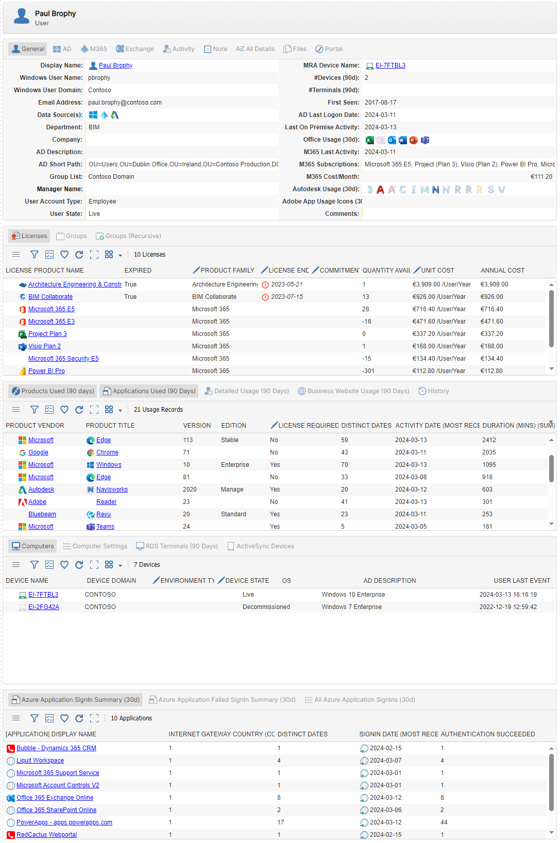Viewport: 560px width, 843px height.
Task: Open the Microsoft 365 E5 license link
Action: pos(52,309)
